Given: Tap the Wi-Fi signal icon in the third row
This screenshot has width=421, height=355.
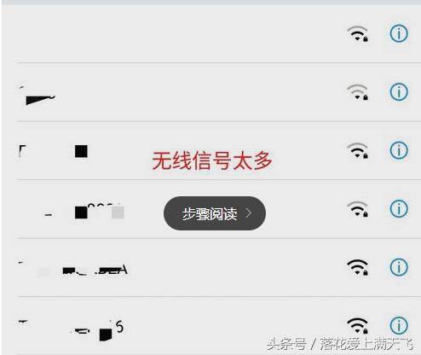Looking at the screenshot, I should (358, 150).
